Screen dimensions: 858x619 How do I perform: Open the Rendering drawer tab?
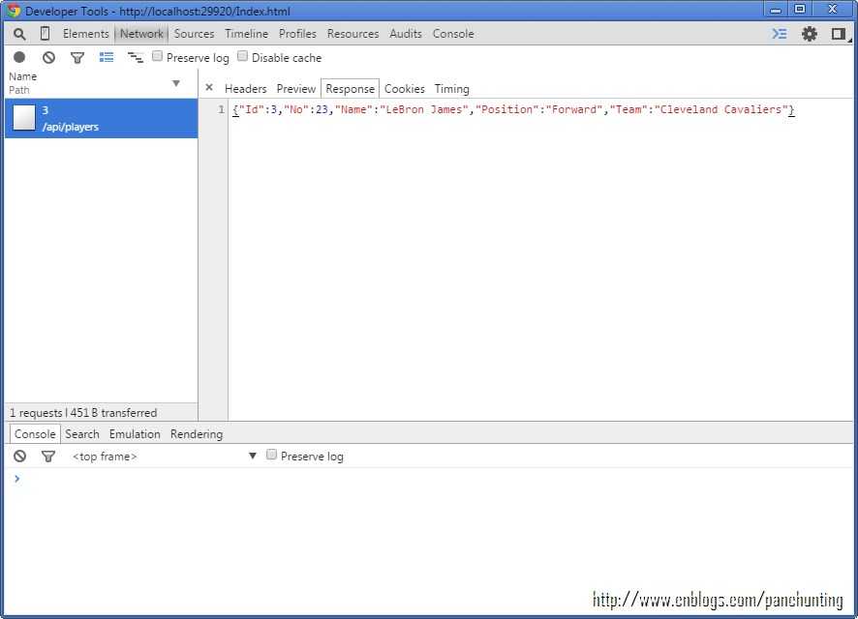(x=197, y=434)
